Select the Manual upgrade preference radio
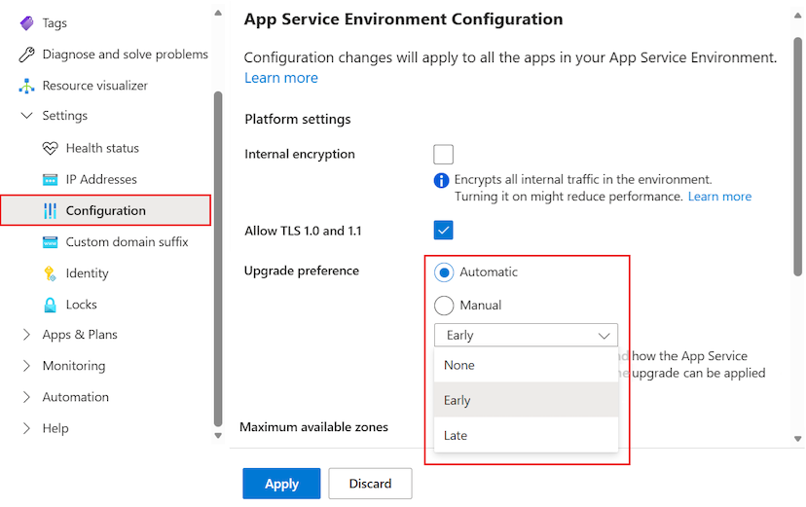806x507 pixels. [x=444, y=306]
